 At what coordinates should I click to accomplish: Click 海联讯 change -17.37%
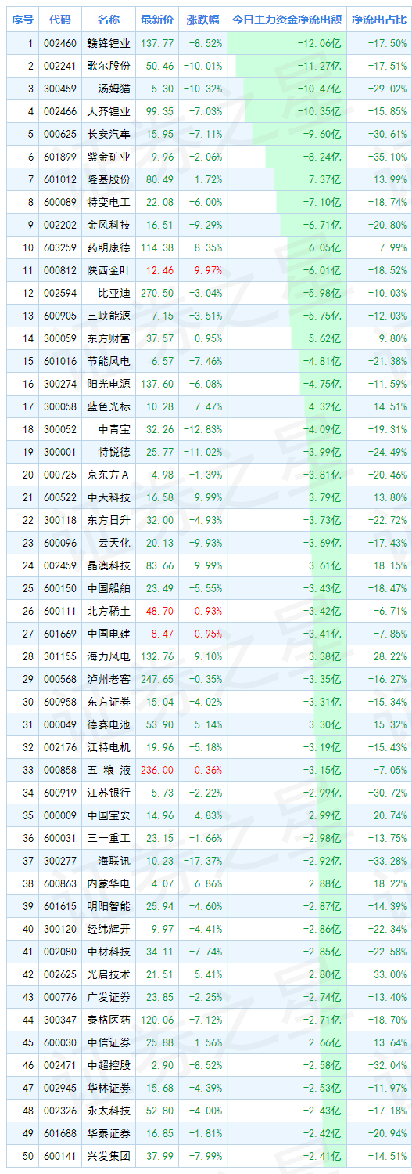click(x=204, y=861)
